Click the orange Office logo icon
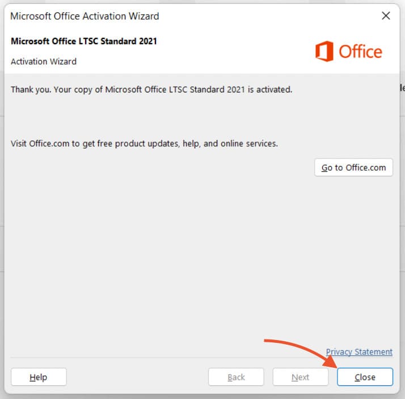405x399 pixels. [324, 52]
